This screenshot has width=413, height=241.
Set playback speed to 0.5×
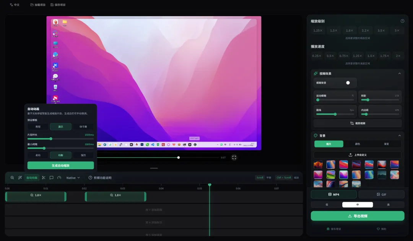coord(330,56)
